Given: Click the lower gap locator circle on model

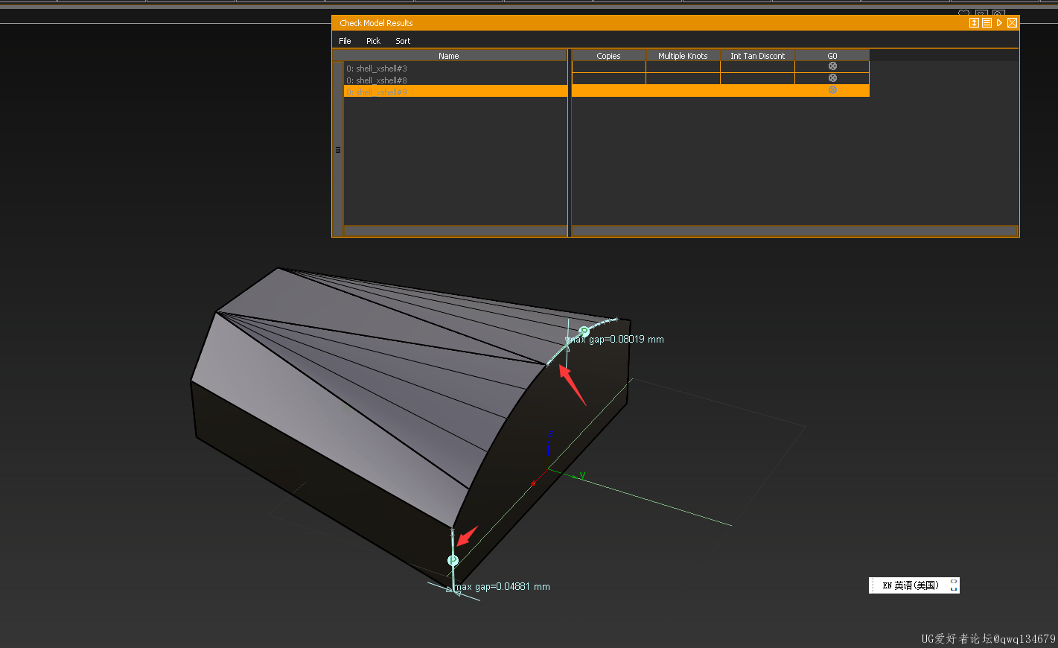Looking at the screenshot, I should pos(453,560).
